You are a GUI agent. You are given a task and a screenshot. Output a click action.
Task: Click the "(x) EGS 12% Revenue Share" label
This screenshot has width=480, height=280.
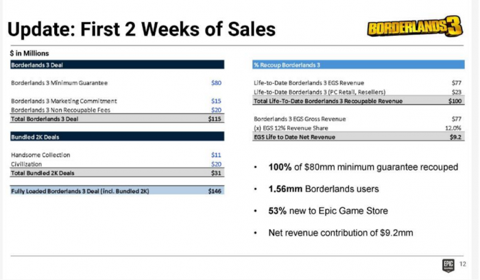coord(291,128)
